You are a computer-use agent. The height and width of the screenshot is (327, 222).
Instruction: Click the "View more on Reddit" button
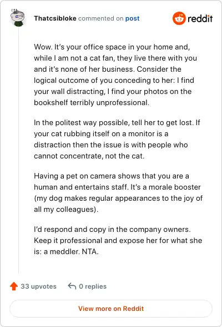[x=111, y=309]
